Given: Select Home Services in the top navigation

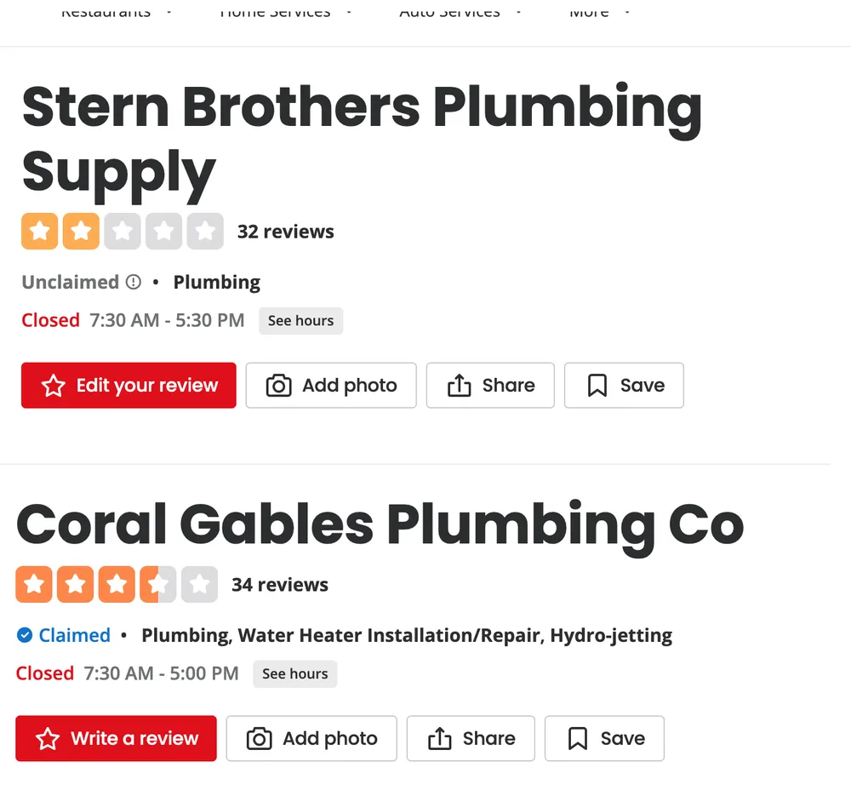Looking at the screenshot, I should [x=274, y=12].
